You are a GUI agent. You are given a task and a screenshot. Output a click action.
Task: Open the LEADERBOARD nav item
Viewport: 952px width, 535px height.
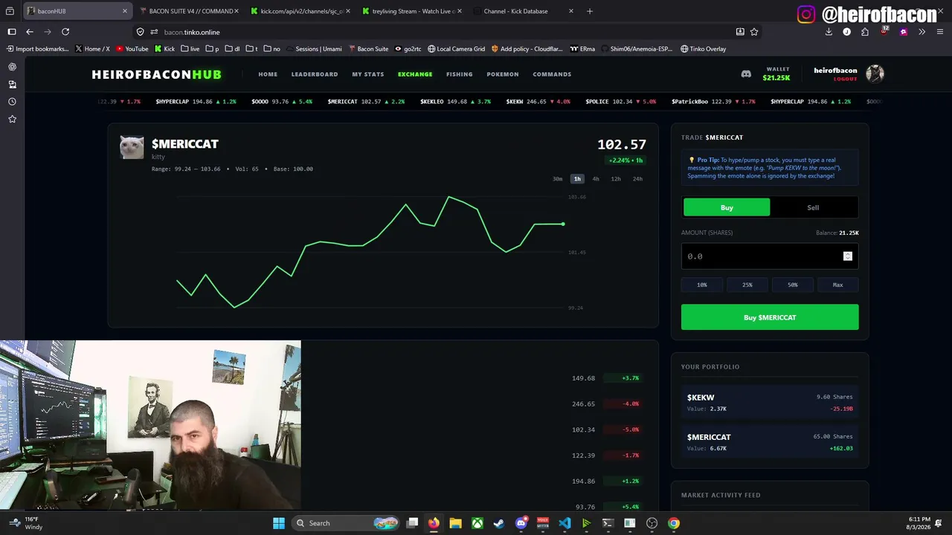coord(315,74)
